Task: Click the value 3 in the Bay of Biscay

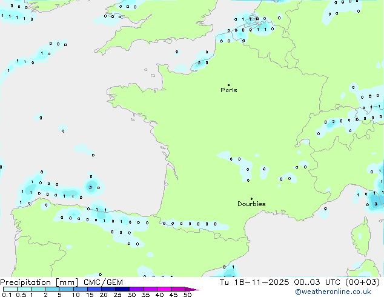Action: tap(90, 187)
